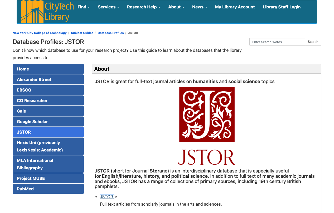Open the EBSCO sidebar page
This screenshot has height=213, width=334.
click(x=48, y=90)
